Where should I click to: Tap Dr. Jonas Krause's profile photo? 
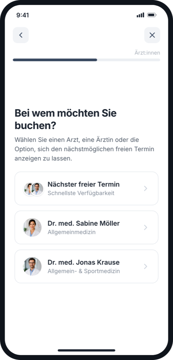tap(32, 266)
